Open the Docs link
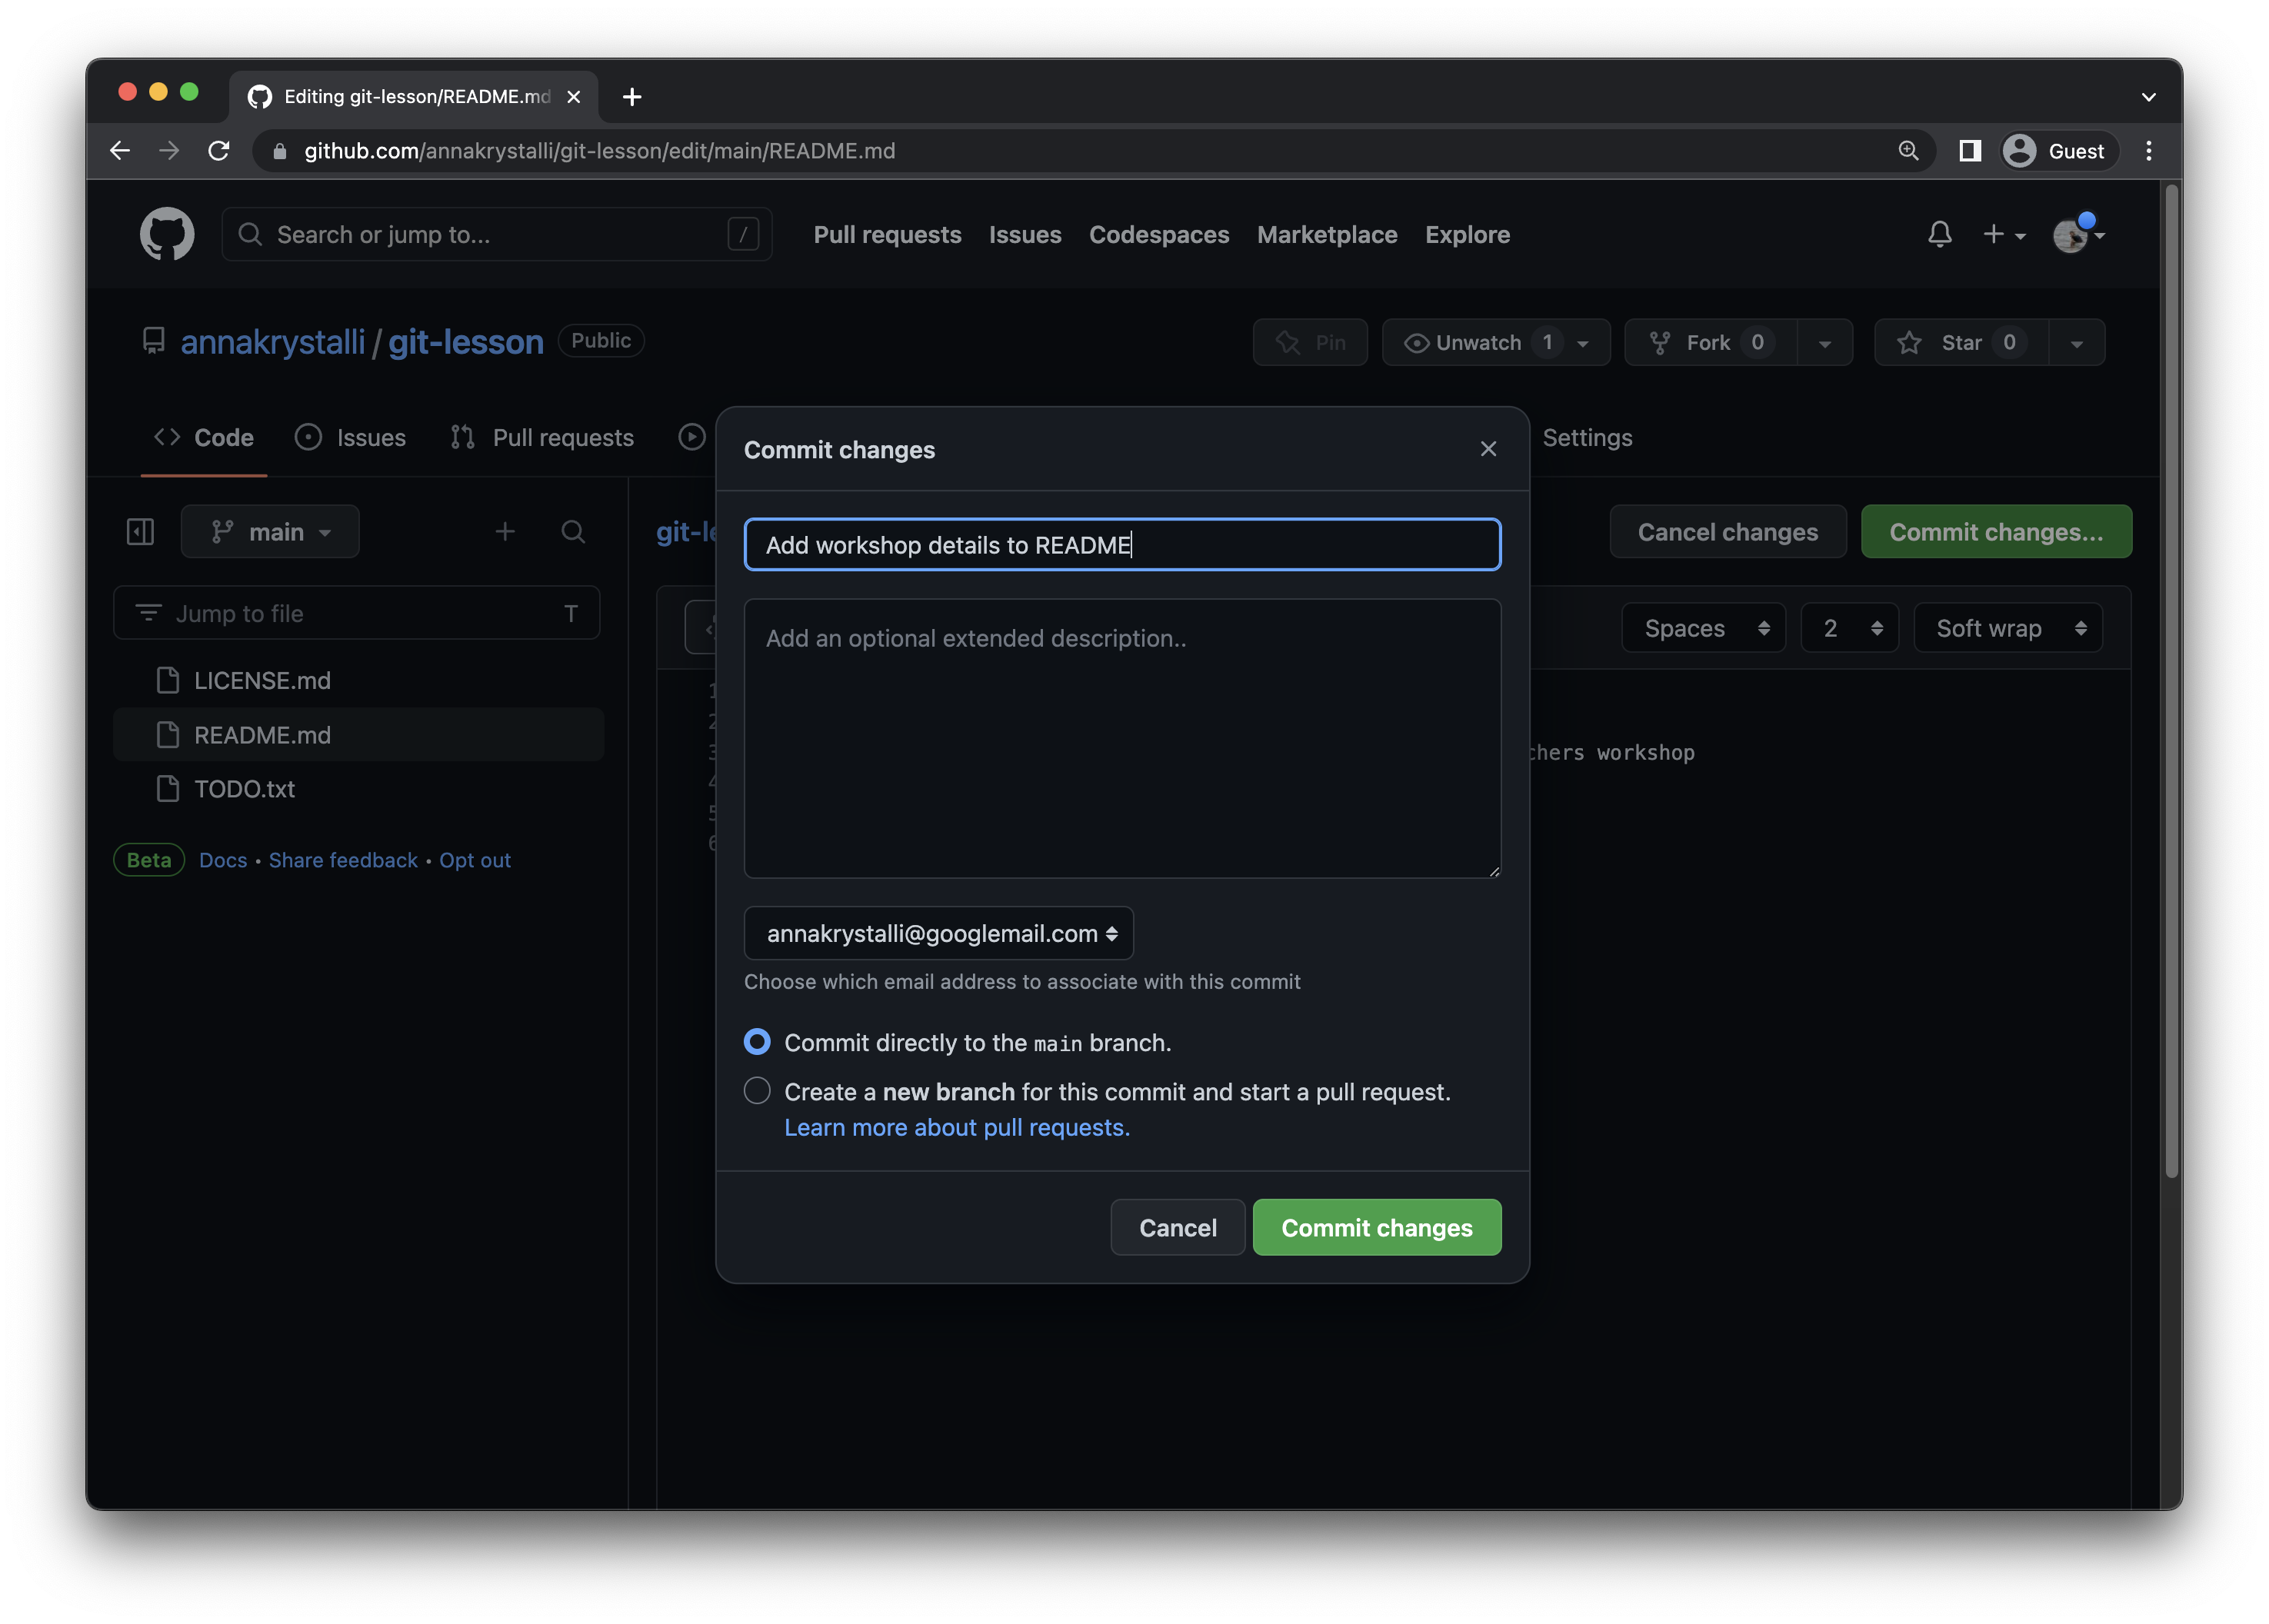2269x1624 pixels. click(223, 860)
